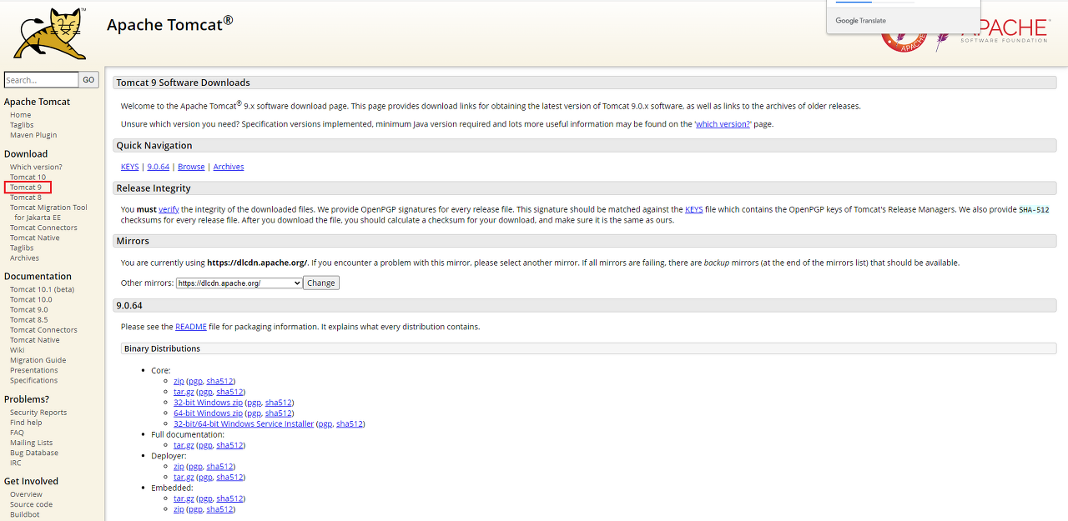Open Tomcat 10.0 documentation
The width and height of the screenshot is (1068, 521).
tap(31, 299)
